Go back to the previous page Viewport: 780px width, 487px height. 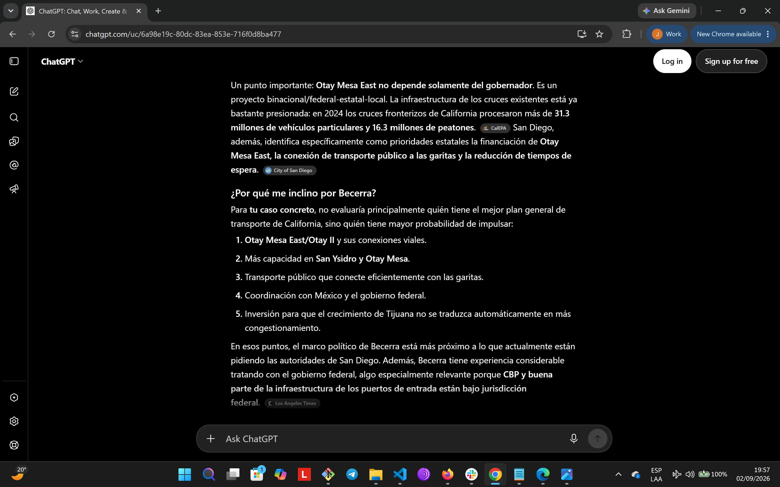pyautogui.click(x=12, y=34)
